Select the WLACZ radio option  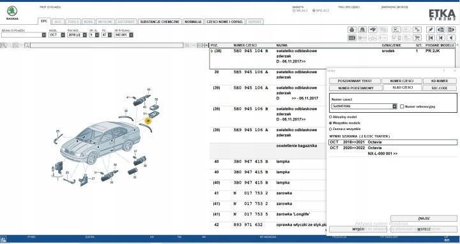click(x=294, y=11)
